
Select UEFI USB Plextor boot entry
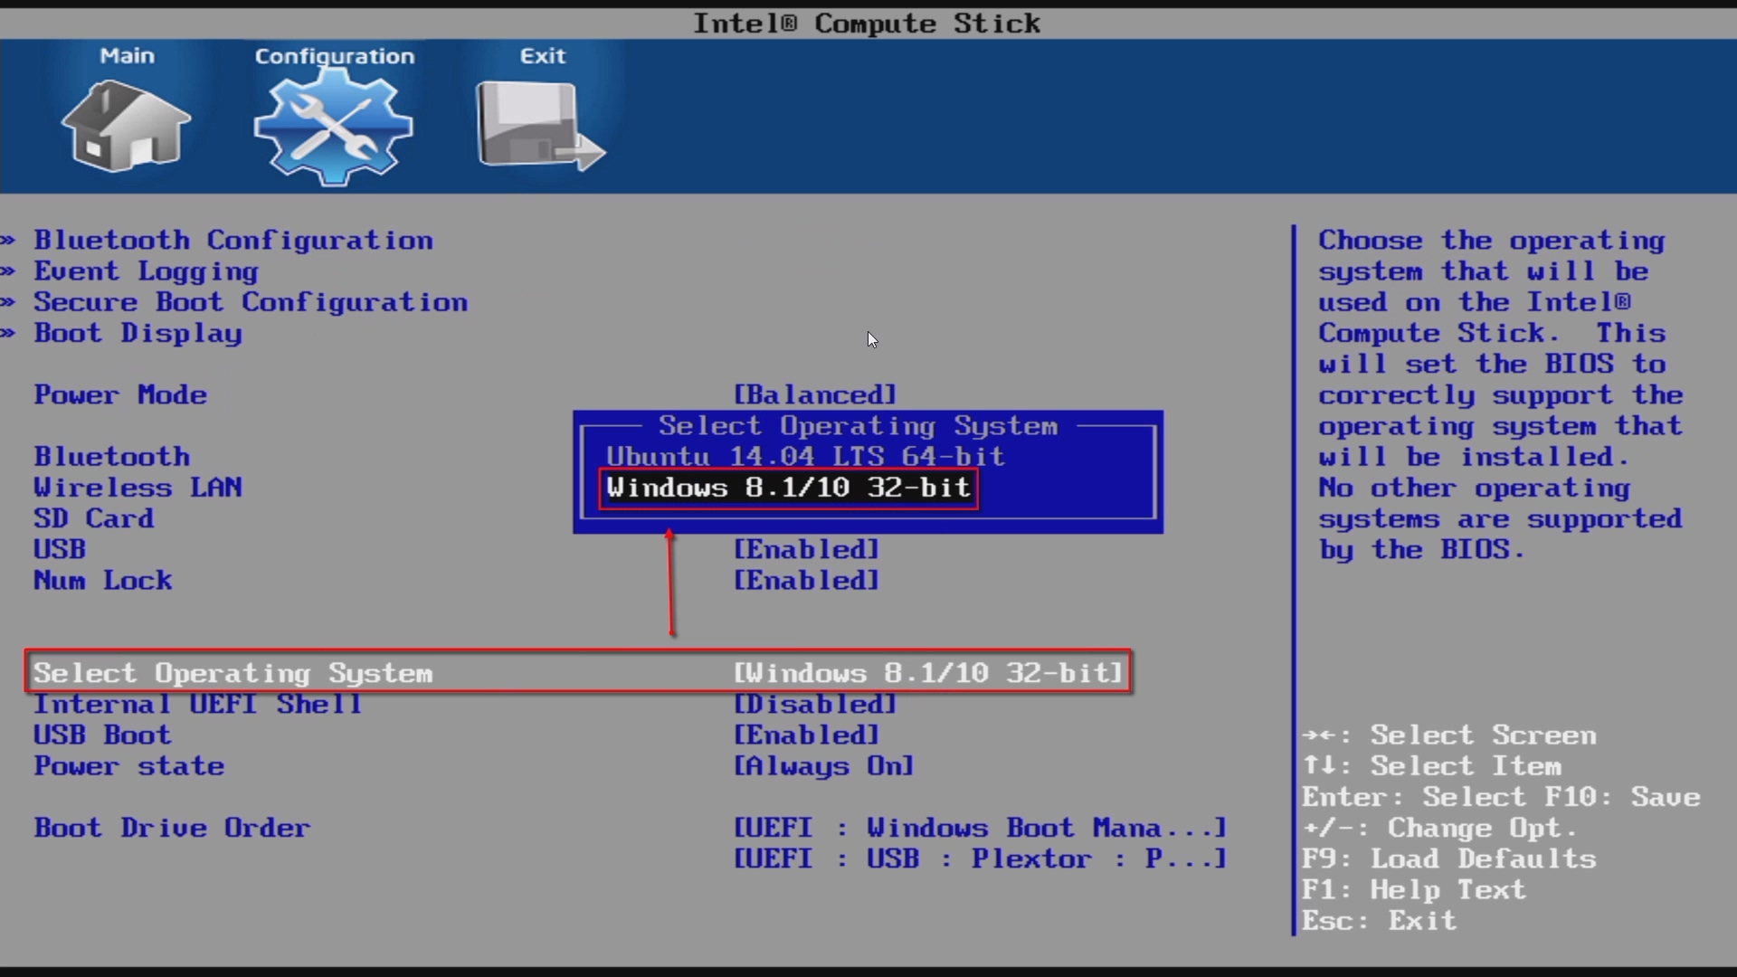coord(980,859)
